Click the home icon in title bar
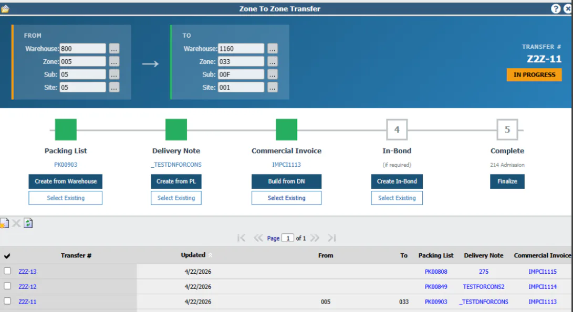Image resolution: width=573 pixels, height=312 pixels. 5,9
